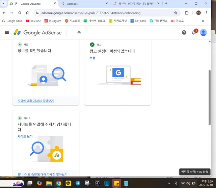The height and width of the screenshot is (188, 216).
Task: Open Sticky Notes from the taskbar
Action: click(x=116, y=183)
